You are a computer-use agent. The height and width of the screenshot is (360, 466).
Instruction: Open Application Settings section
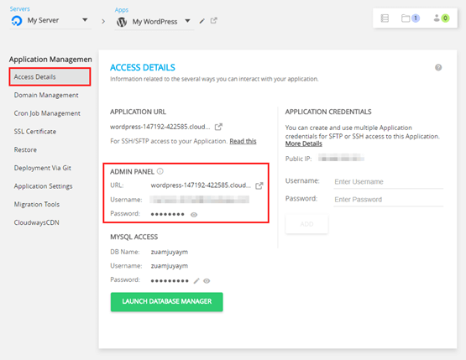tap(43, 186)
